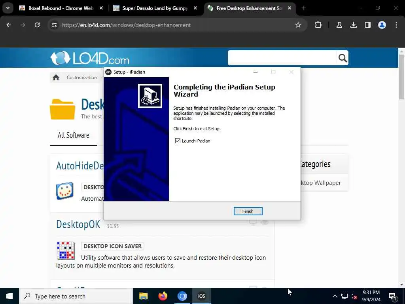
Task: Open the Chrome three-dot menu
Action: (396, 25)
